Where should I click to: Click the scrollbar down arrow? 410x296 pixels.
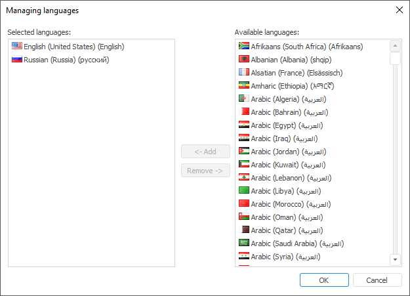[395, 260]
